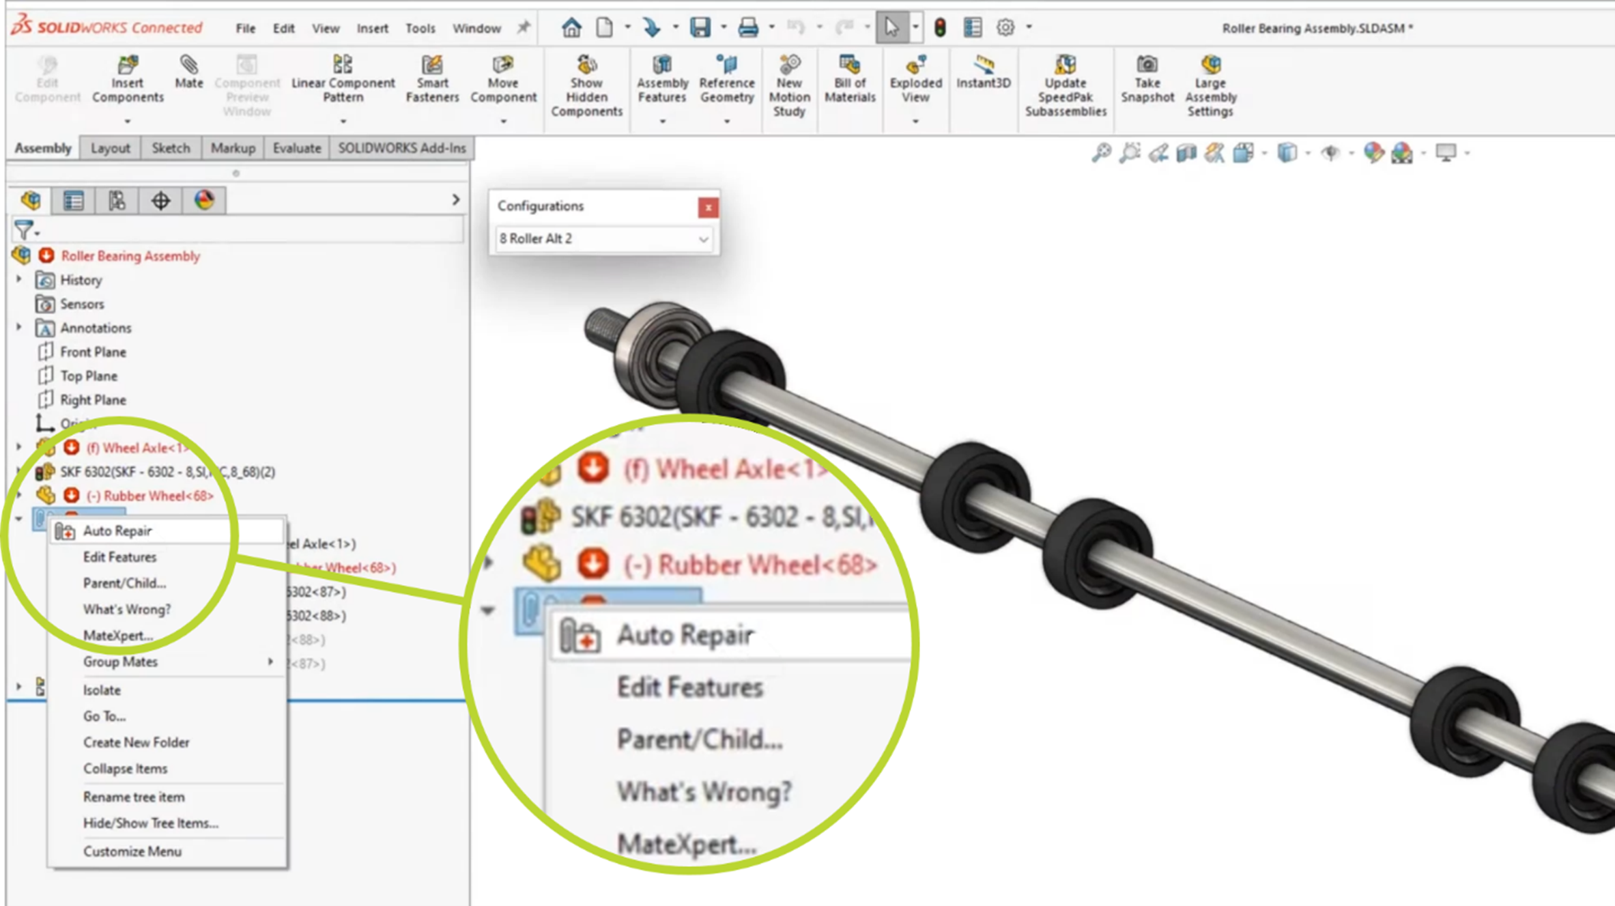Expand the Rubber Wheel<68> component
The image size is (1615, 906).
coord(19,495)
